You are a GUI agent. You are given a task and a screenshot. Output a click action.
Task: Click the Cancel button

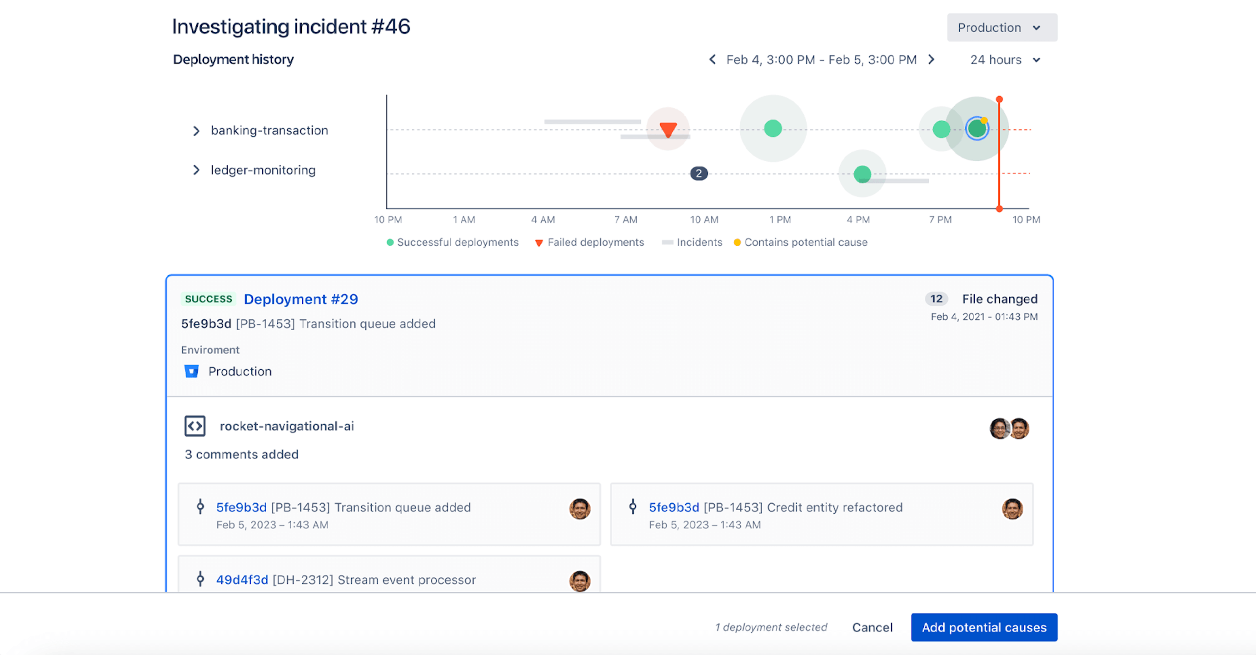(x=872, y=627)
